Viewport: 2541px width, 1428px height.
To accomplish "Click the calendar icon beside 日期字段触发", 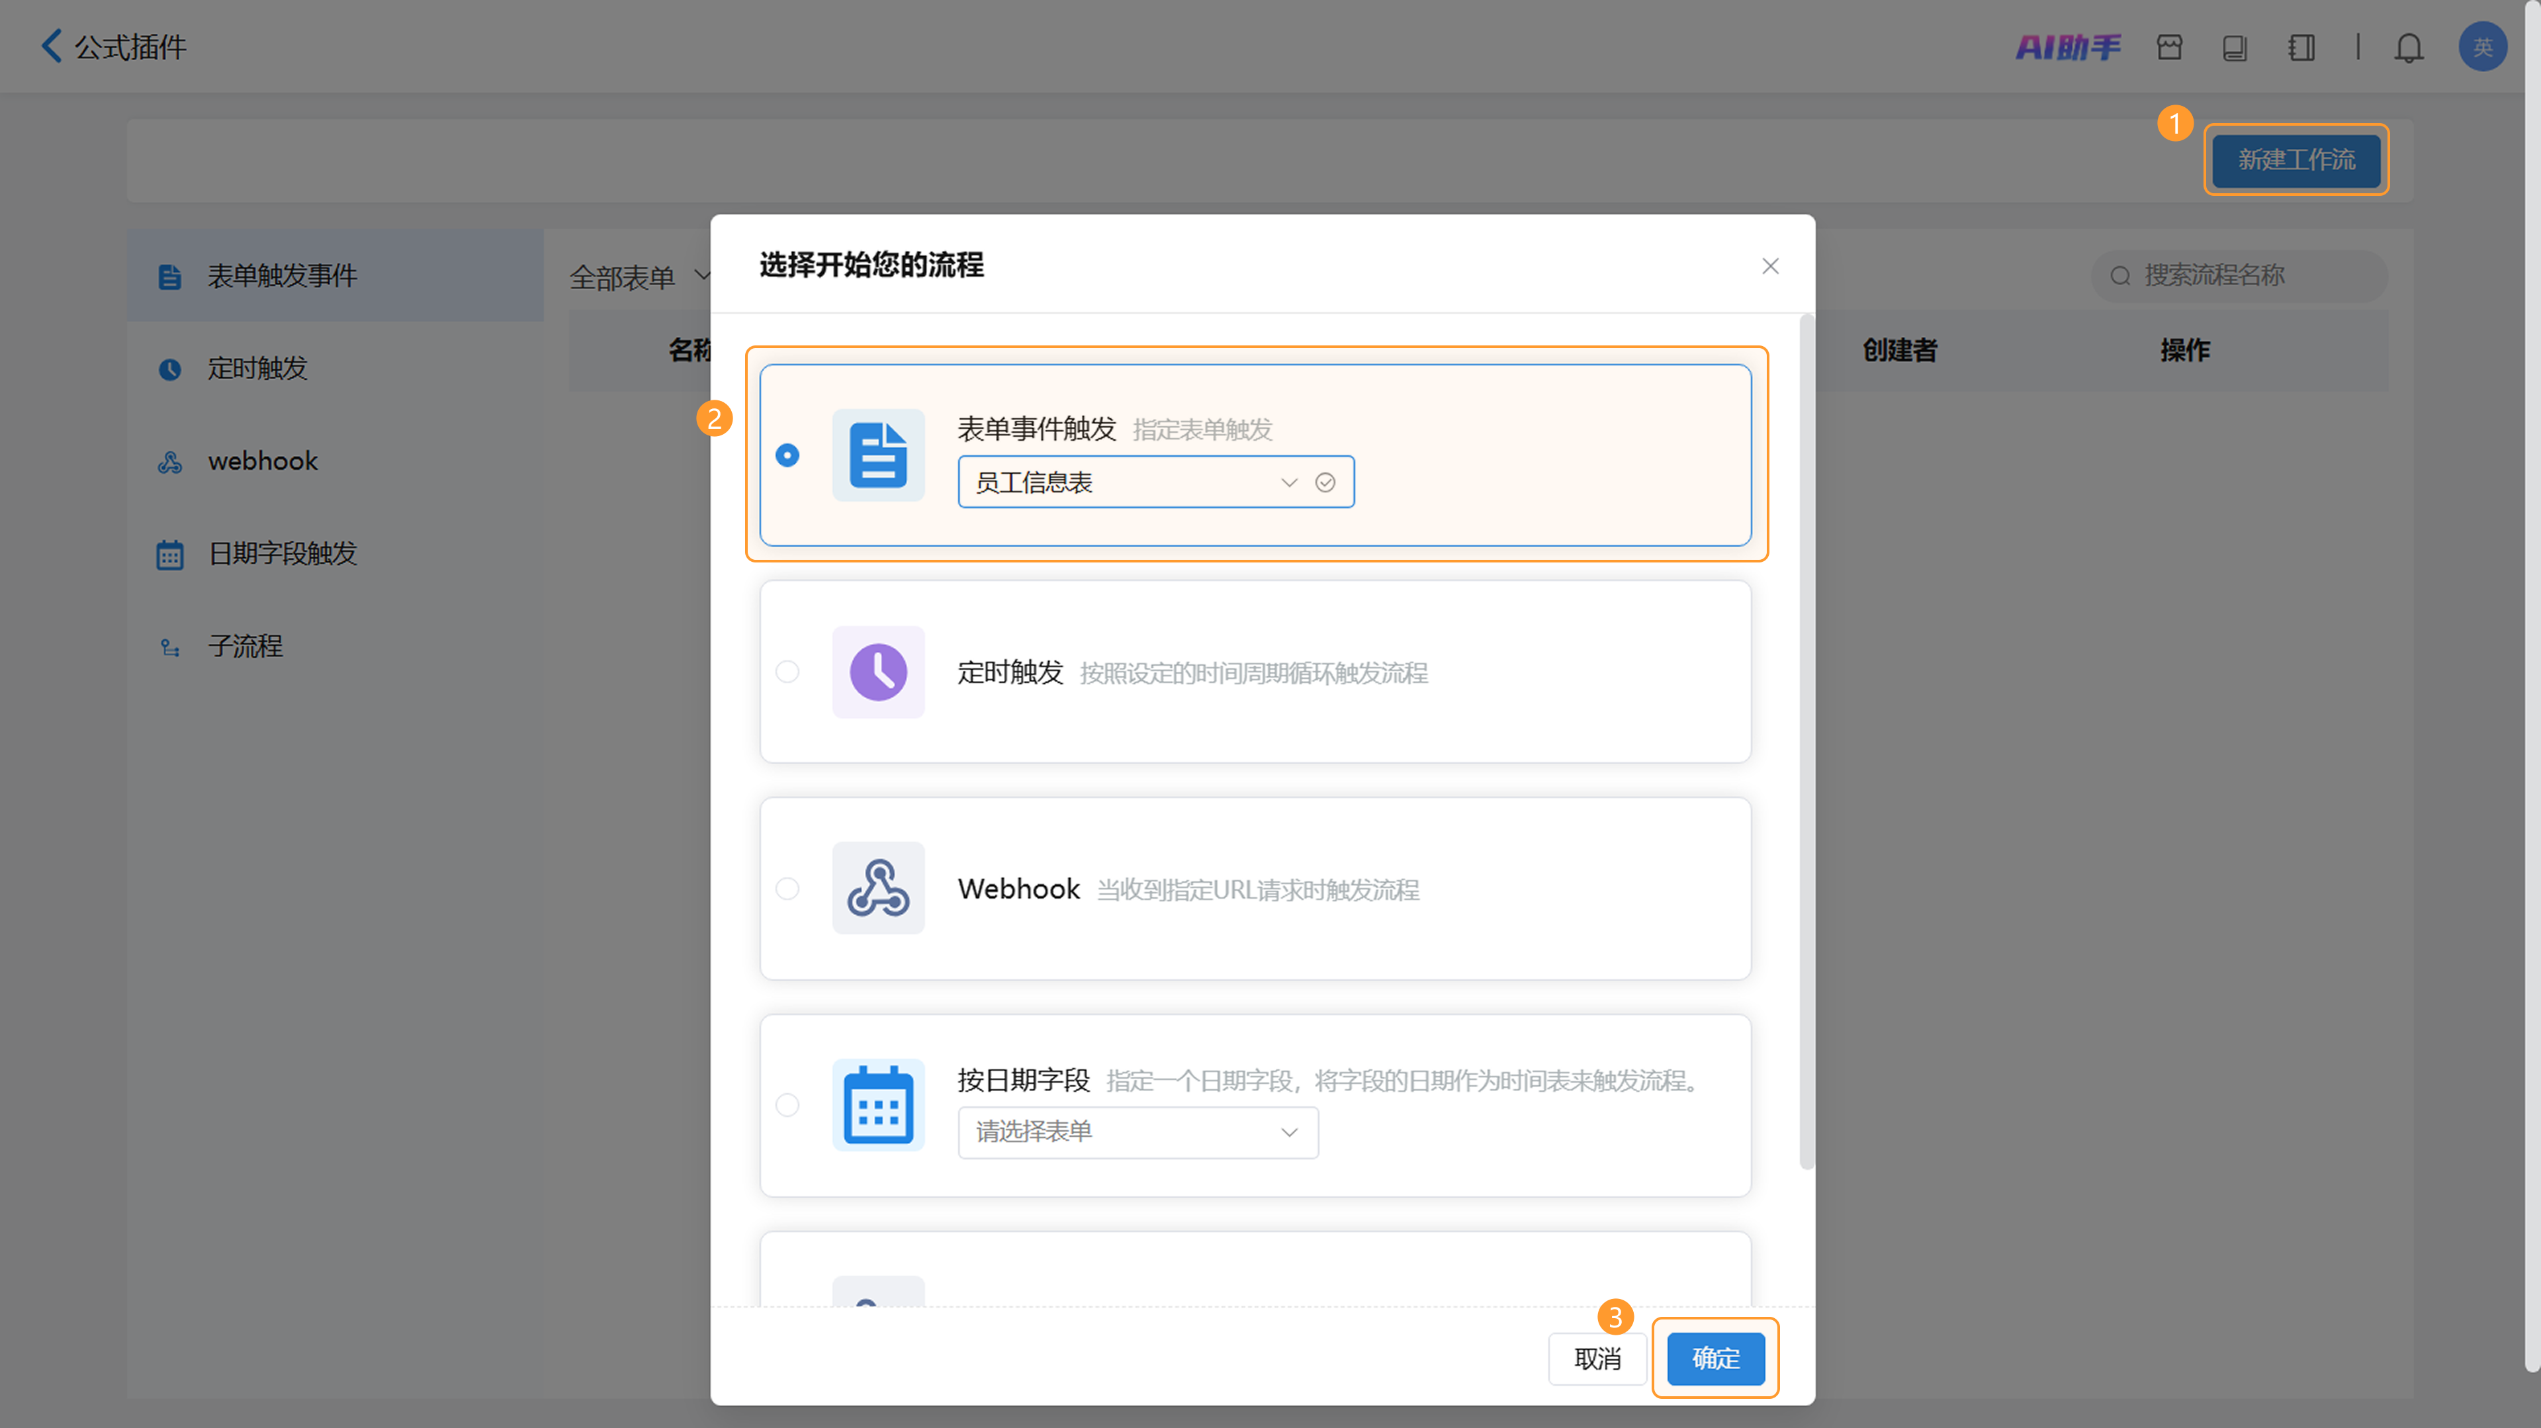I will (169, 555).
